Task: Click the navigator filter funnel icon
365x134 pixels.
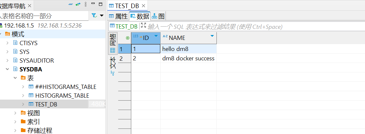Action: 94,16
